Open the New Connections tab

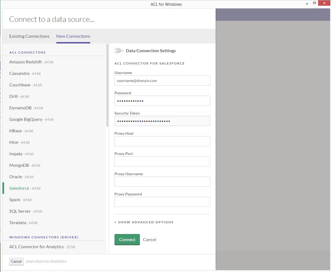73,36
